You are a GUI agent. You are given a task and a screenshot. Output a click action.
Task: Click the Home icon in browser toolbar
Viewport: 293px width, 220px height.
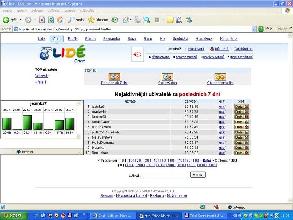[x=60, y=19]
